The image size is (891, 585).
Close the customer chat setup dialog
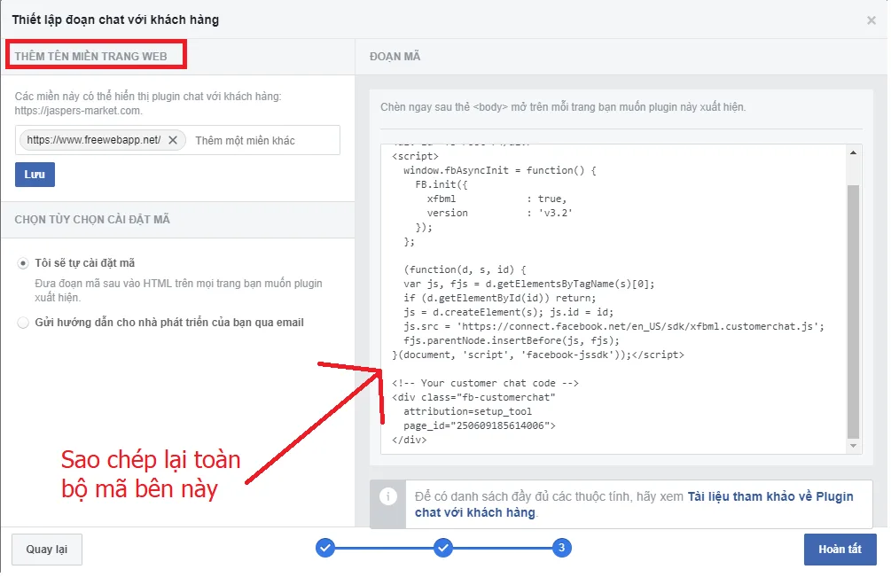[x=871, y=20]
